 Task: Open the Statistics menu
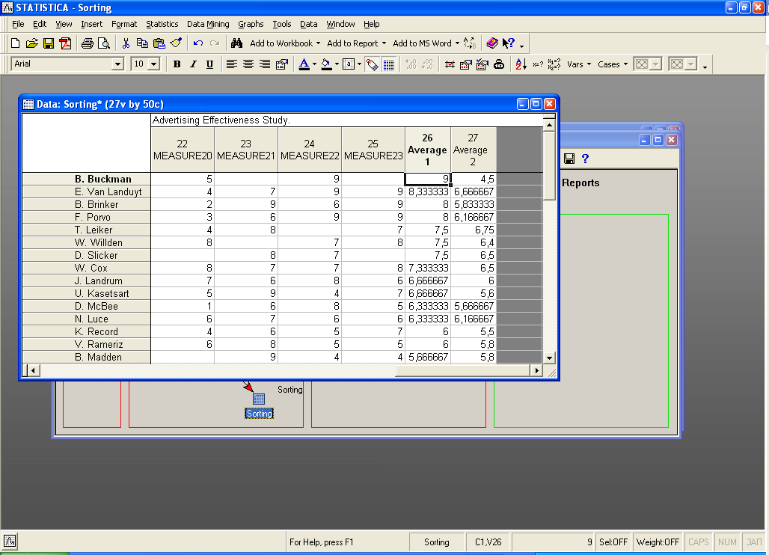pyautogui.click(x=162, y=24)
